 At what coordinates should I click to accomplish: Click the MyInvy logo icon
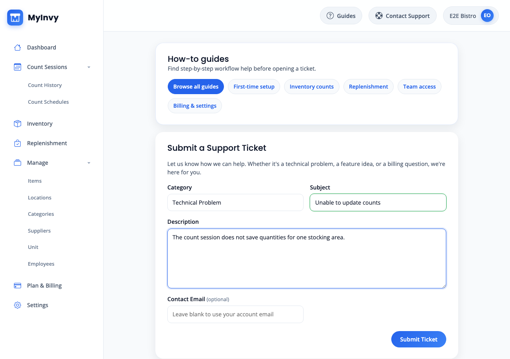point(15,18)
